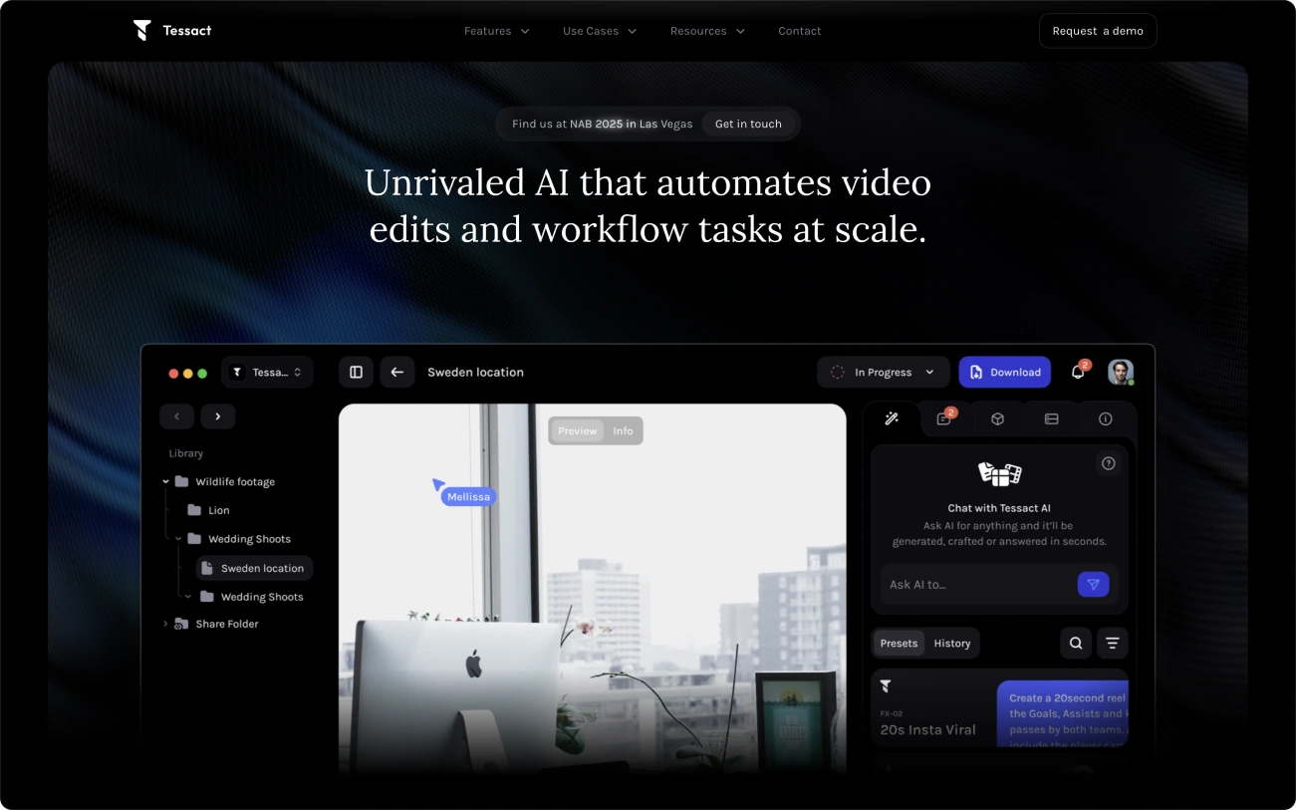This screenshot has height=810, width=1296.
Task: Click the help question mark icon
Action: pos(1108,463)
